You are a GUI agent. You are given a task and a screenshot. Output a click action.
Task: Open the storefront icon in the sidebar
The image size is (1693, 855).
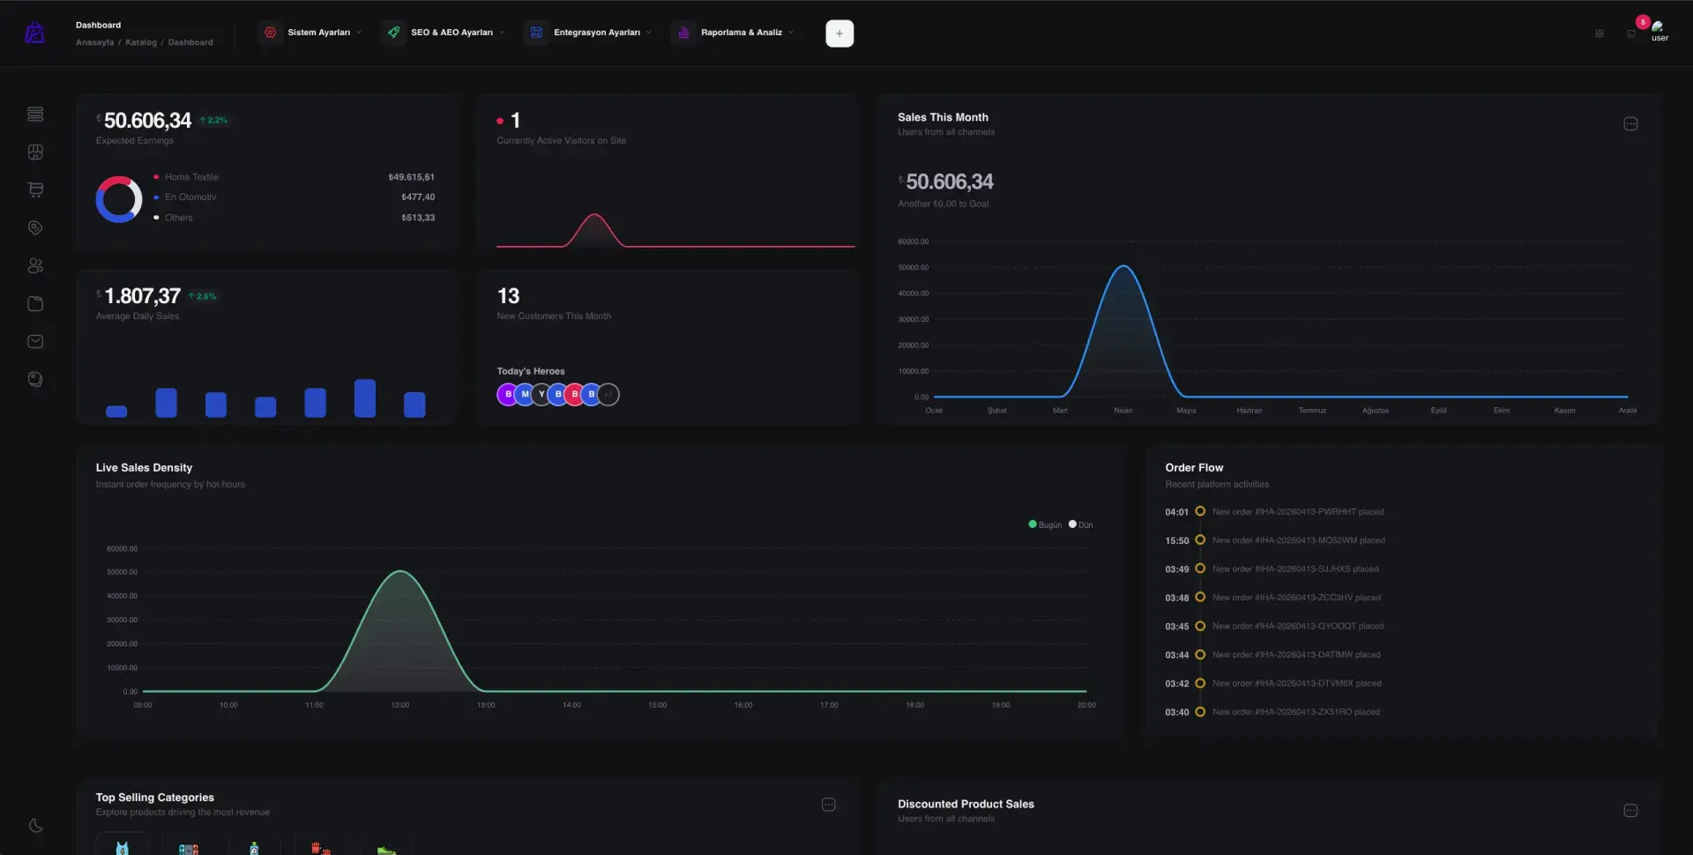pyautogui.click(x=35, y=152)
